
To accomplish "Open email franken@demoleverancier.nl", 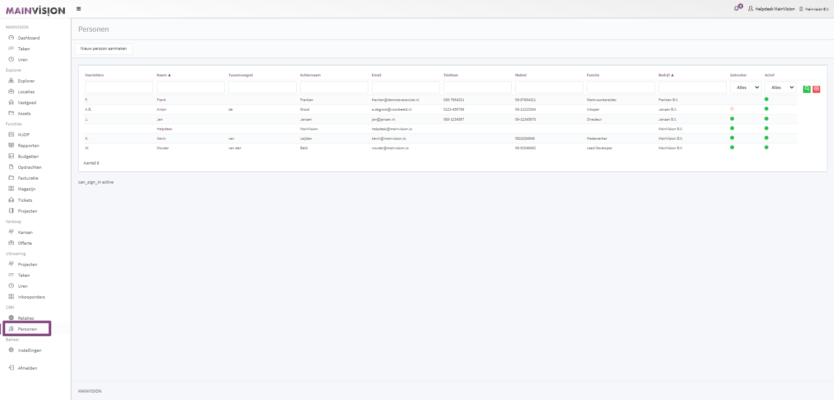I will pyautogui.click(x=395, y=100).
